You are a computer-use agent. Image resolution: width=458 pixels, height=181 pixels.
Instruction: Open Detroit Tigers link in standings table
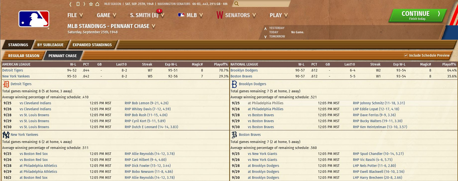click(x=13, y=70)
